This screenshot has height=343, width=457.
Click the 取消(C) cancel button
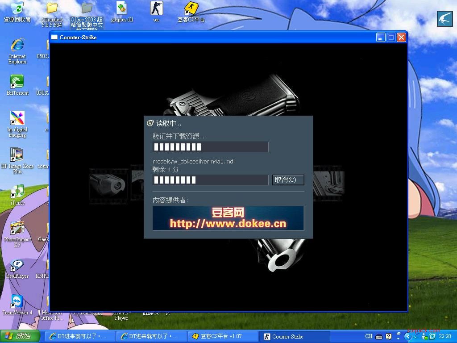click(x=288, y=180)
